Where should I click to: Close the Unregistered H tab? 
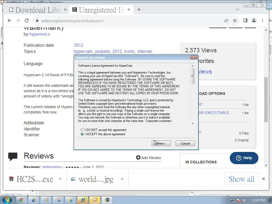pos(129,10)
